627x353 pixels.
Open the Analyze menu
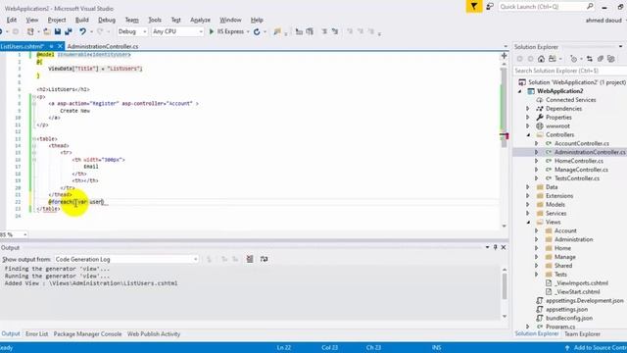coord(200,20)
